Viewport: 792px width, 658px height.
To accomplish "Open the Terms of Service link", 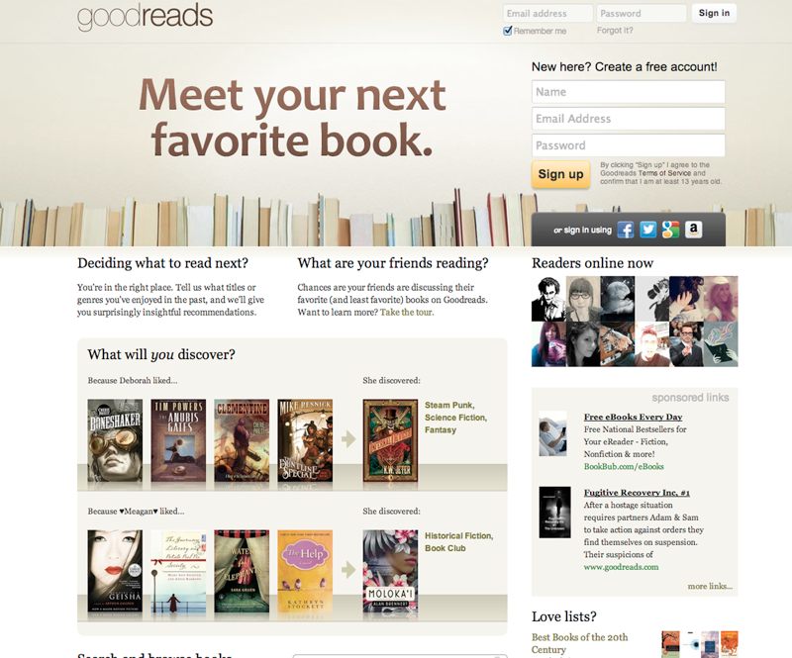I will point(664,173).
